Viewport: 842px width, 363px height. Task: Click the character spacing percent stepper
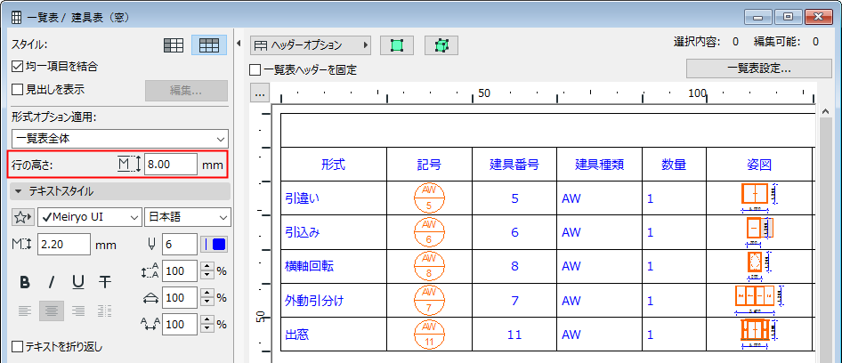(x=207, y=325)
